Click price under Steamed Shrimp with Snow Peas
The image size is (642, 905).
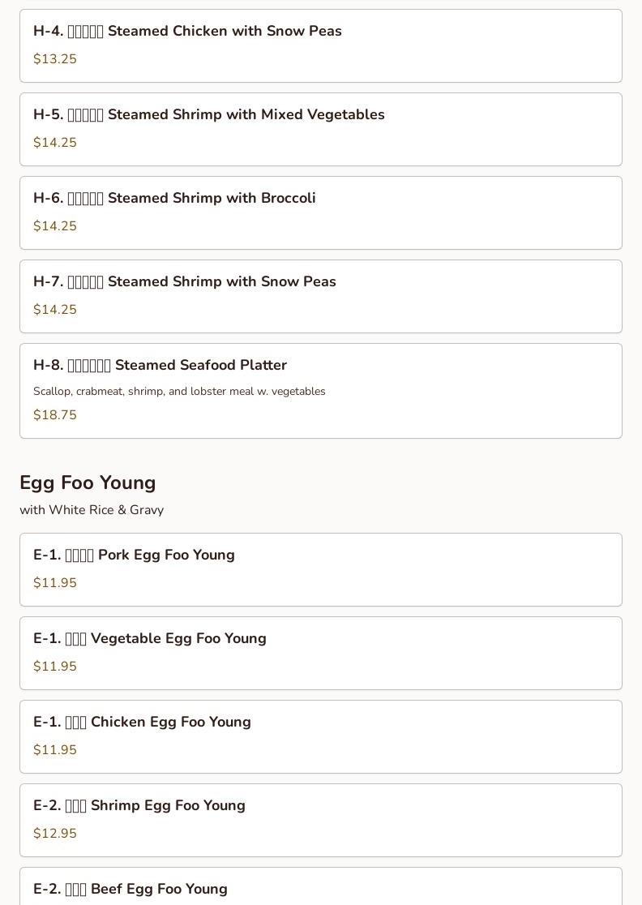pyautogui.click(x=55, y=310)
